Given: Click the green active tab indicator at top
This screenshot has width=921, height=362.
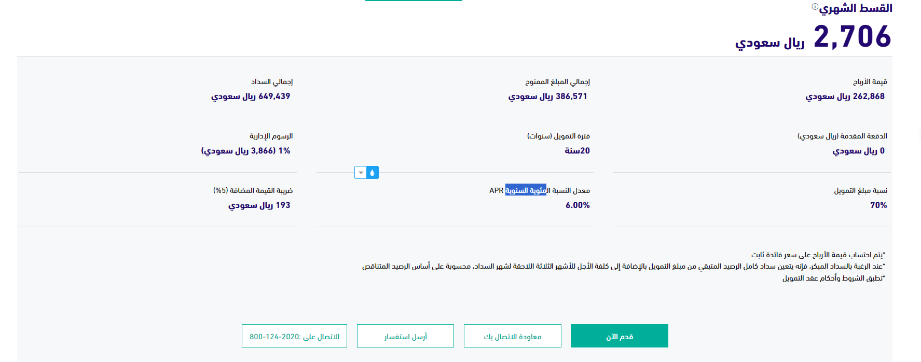Looking at the screenshot, I should tap(414, 1).
